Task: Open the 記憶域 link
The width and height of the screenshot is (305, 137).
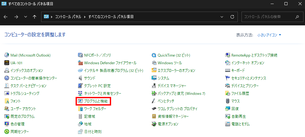Action: coord(90,117)
